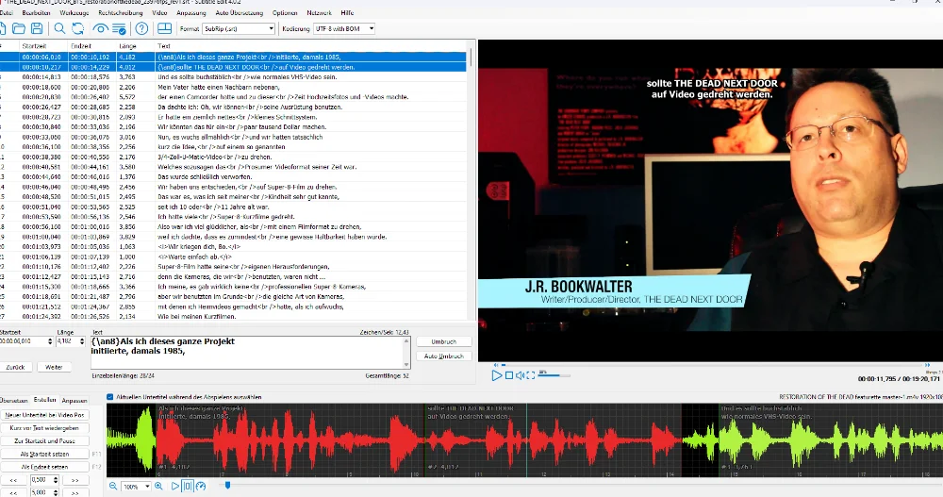943x497 pixels.
Task: Stop video playback square icon
Action: pos(509,375)
